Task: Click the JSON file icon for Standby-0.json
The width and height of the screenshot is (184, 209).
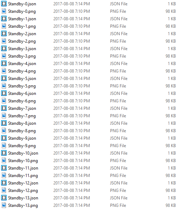Action: click(x=4, y=4)
